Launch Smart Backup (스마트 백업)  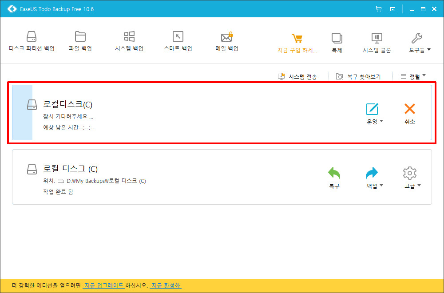[178, 41]
